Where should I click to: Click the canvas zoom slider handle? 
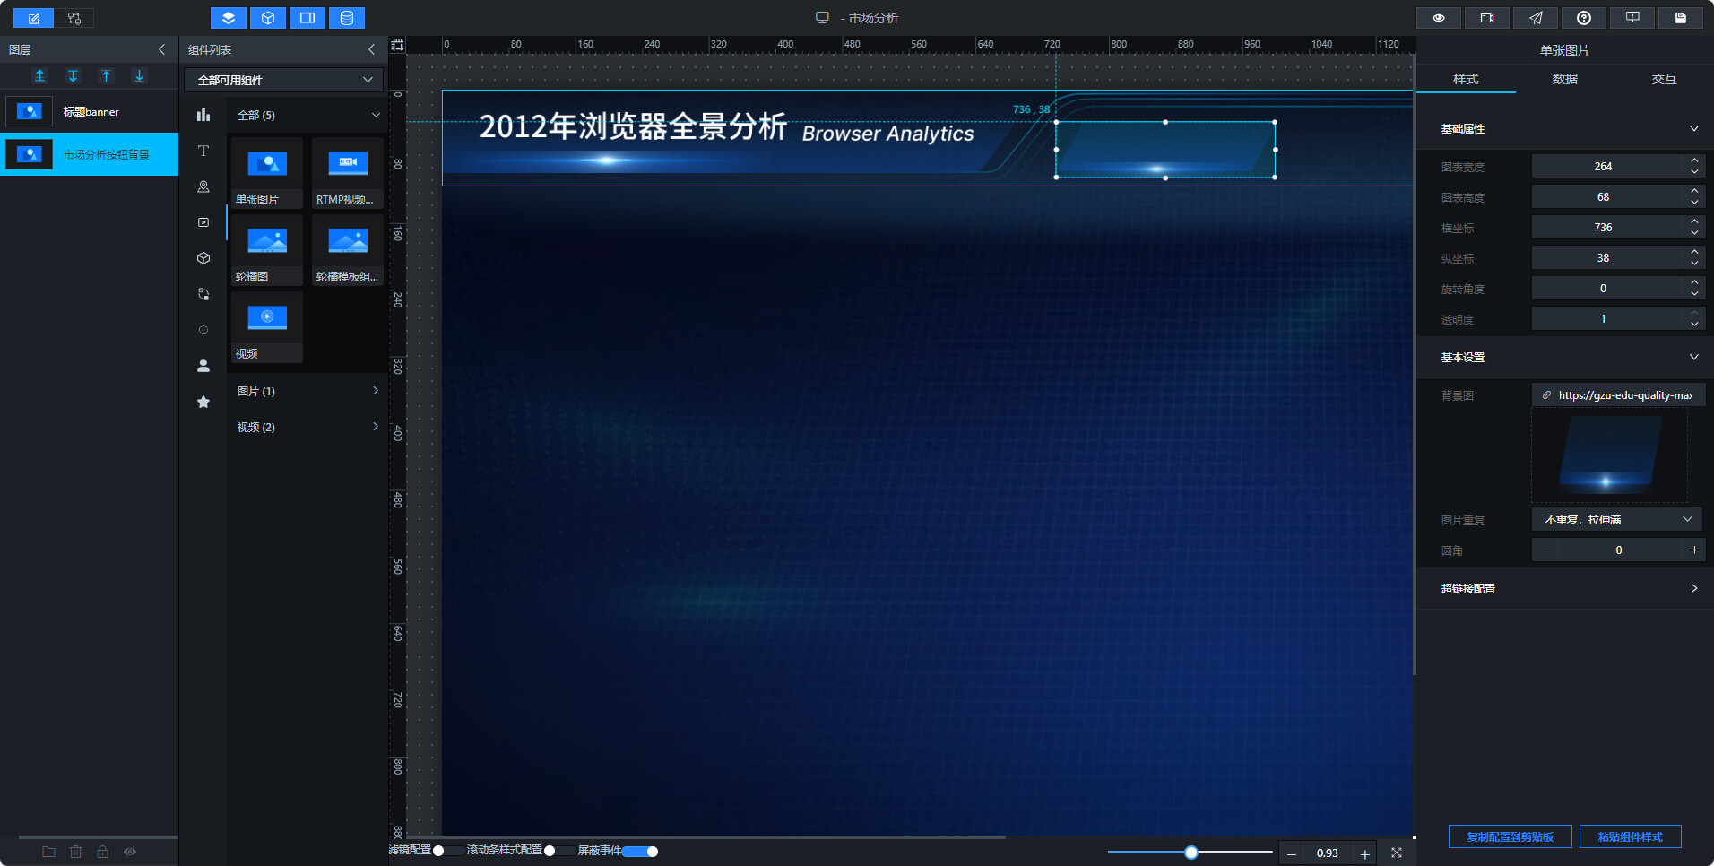(x=1191, y=853)
